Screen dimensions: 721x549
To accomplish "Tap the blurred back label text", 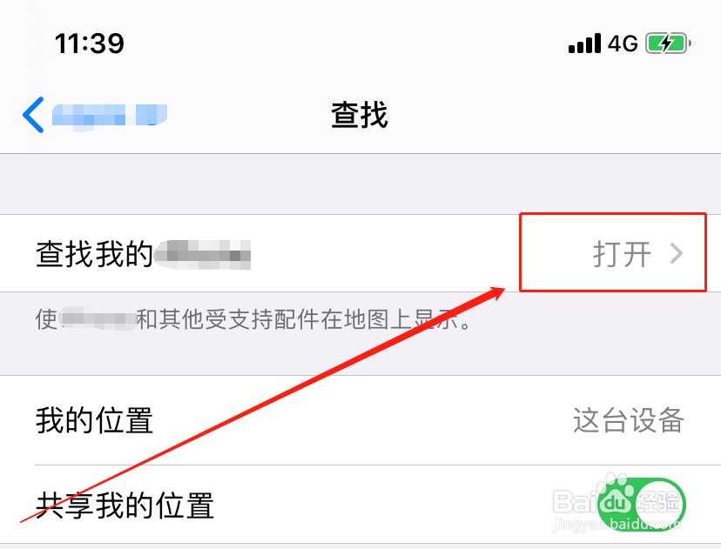I will point(110,115).
